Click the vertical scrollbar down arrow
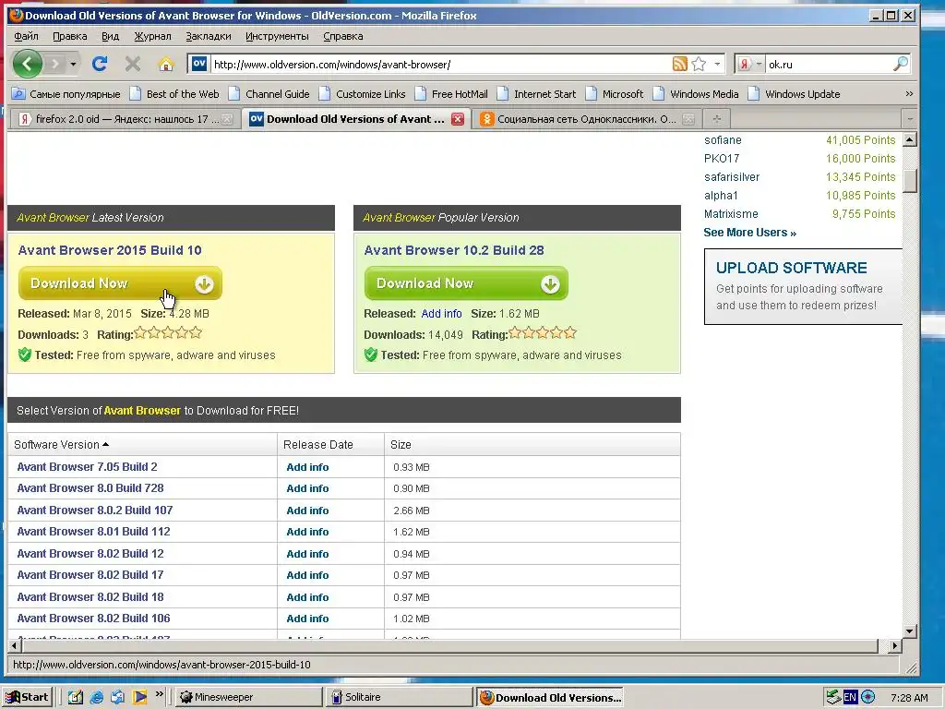 910,631
